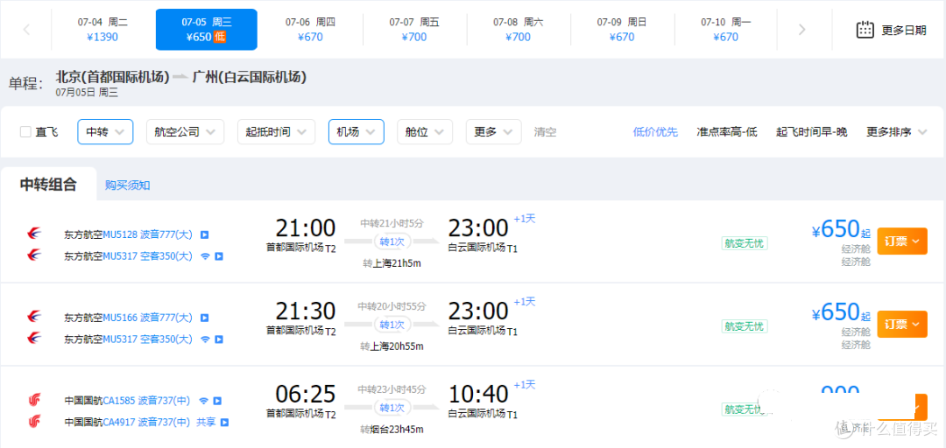Screen dimensions: 946x448
Task: Click the wifi icon beside CA1585 波音737
Action: (x=203, y=401)
